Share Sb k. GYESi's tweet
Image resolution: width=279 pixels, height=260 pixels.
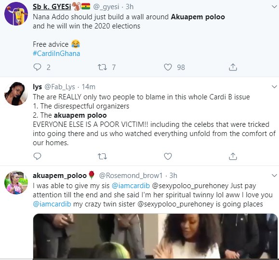pyautogui.click(x=233, y=67)
